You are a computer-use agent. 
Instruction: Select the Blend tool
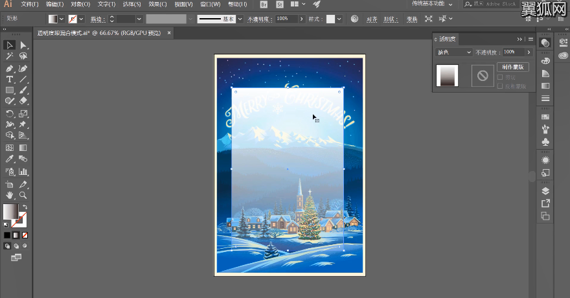(x=23, y=159)
